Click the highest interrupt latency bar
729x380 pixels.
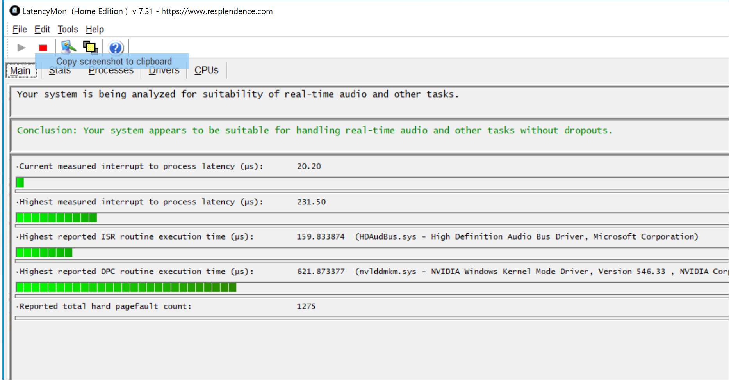[372, 218]
